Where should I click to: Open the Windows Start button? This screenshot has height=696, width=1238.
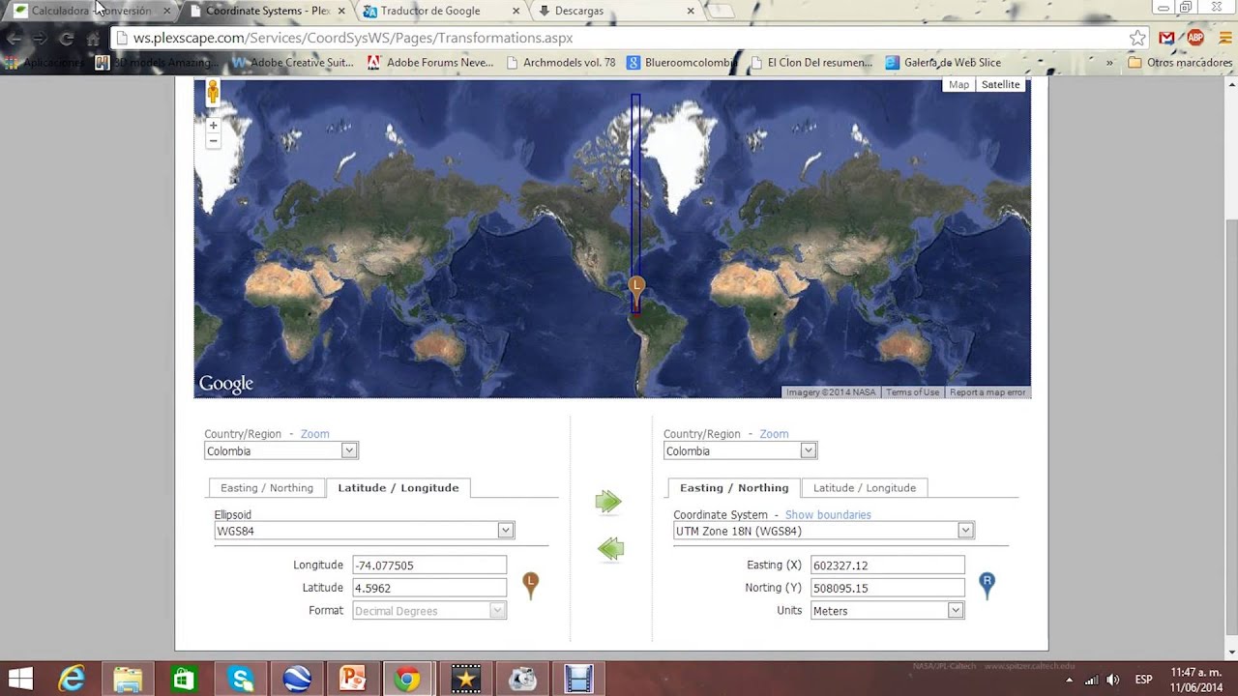pyautogui.click(x=20, y=679)
